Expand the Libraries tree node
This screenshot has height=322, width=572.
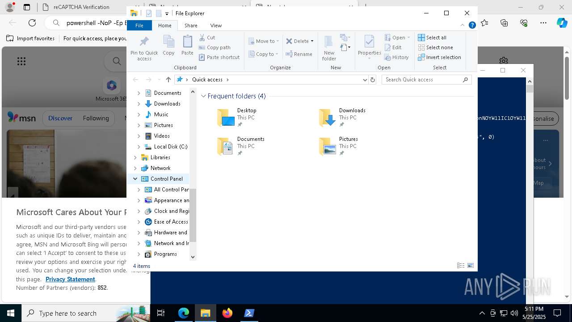point(135,157)
